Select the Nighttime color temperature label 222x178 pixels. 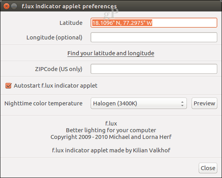43,103
